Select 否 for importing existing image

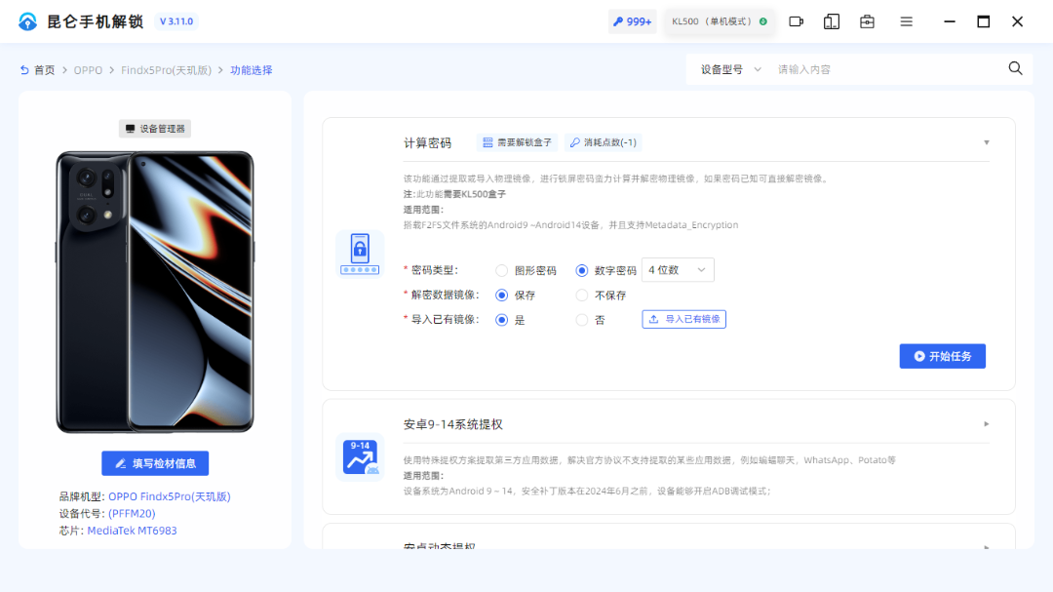click(582, 320)
